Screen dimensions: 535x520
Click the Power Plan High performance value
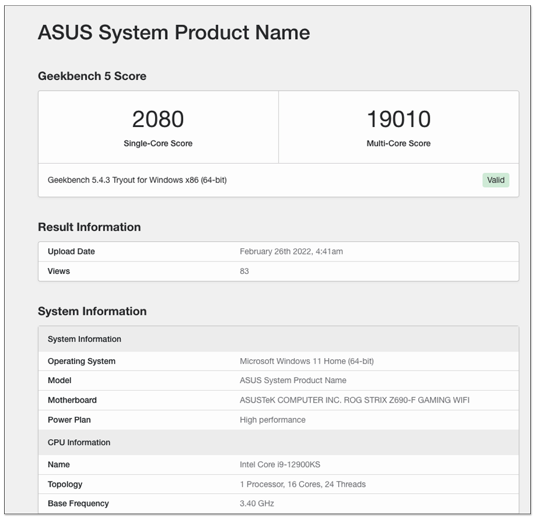[x=273, y=420]
